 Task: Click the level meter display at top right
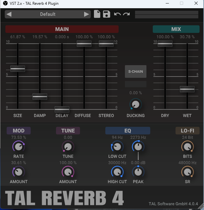167,15
